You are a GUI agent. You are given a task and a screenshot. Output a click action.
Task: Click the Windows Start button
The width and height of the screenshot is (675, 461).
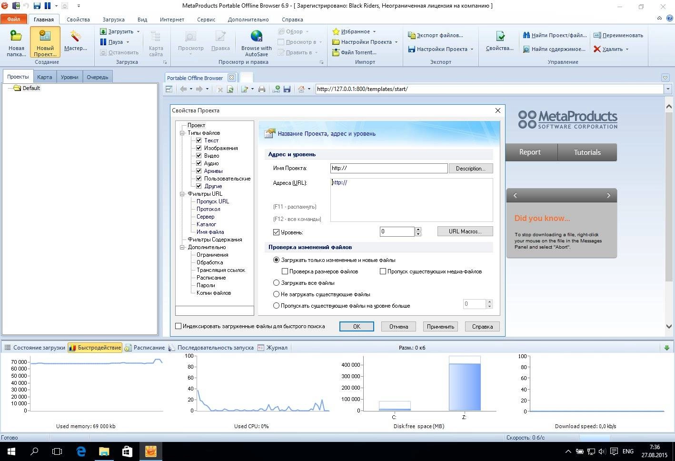pyautogui.click(x=11, y=451)
